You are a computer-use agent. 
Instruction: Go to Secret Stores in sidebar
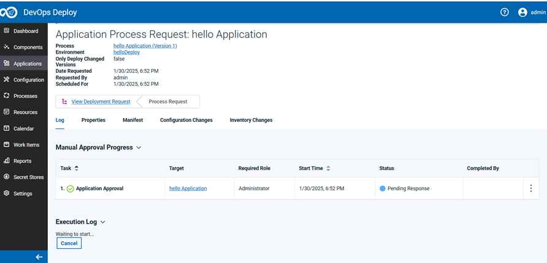(7, 177)
